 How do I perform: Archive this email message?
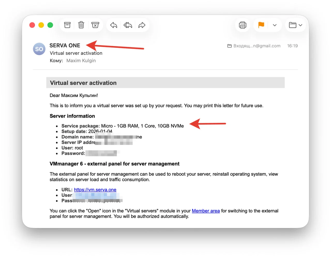67,25
